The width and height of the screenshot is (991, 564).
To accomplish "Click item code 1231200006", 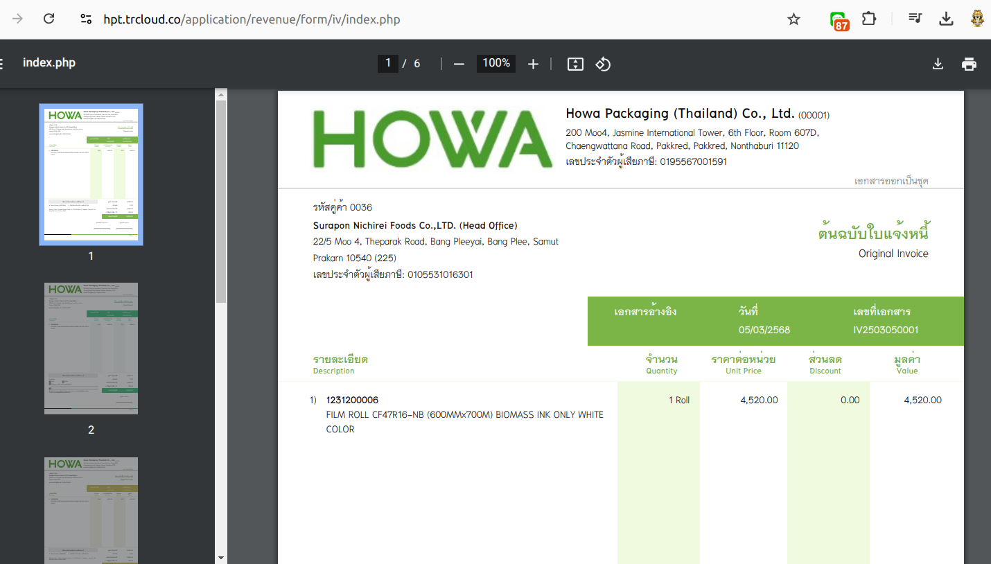I will click(x=353, y=400).
